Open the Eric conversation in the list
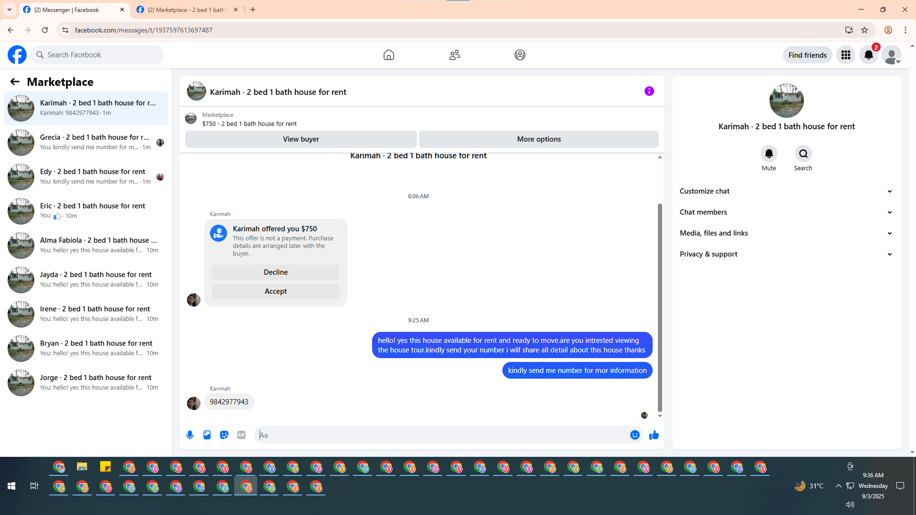Screen dimensions: 916x515 point(86,211)
